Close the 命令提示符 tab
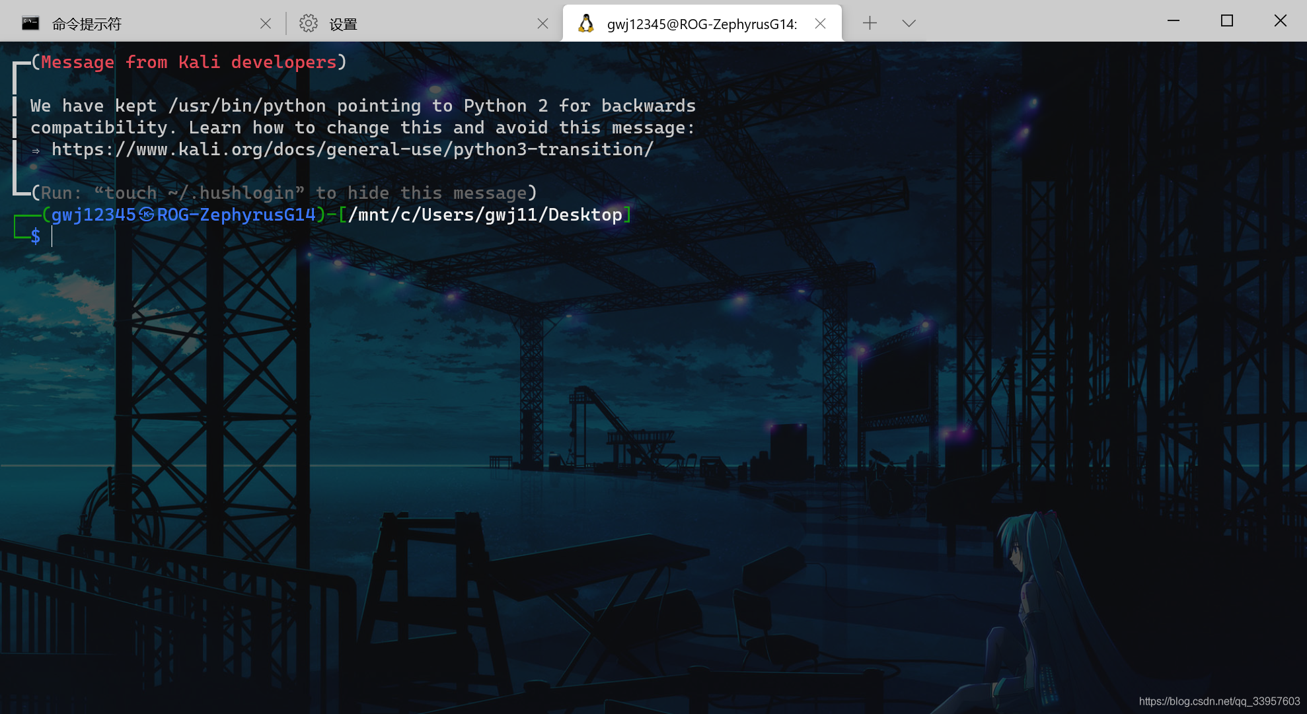The height and width of the screenshot is (714, 1307). [x=266, y=24]
